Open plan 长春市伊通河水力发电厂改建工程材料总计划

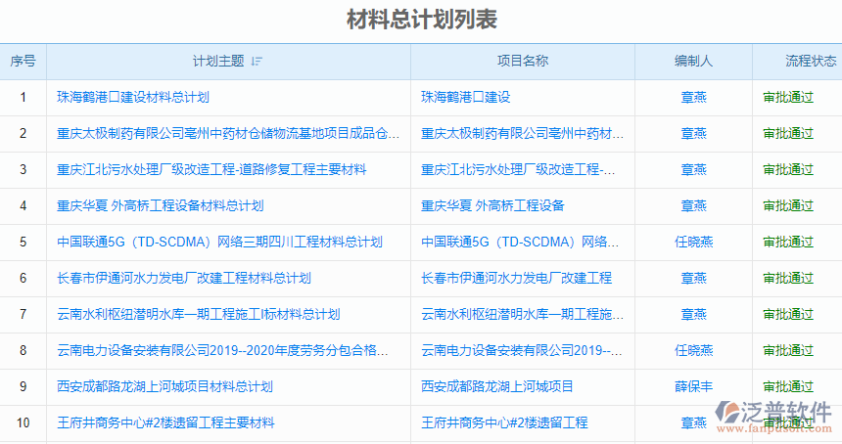coord(184,279)
